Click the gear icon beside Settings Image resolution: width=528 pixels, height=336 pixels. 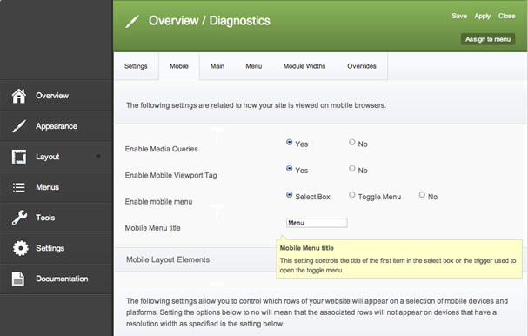[x=21, y=248]
